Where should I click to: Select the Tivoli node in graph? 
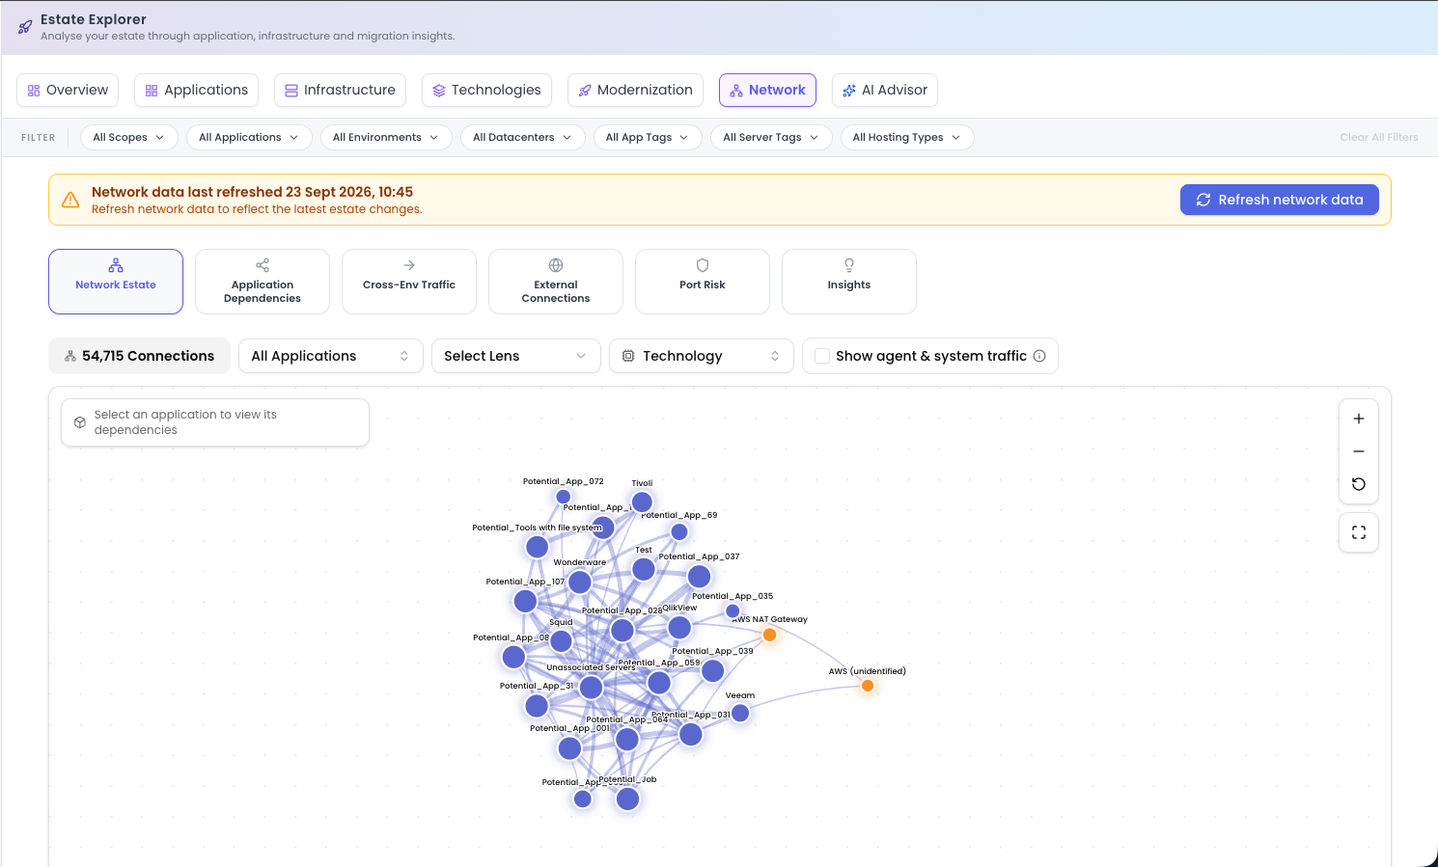click(x=642, y=501)
